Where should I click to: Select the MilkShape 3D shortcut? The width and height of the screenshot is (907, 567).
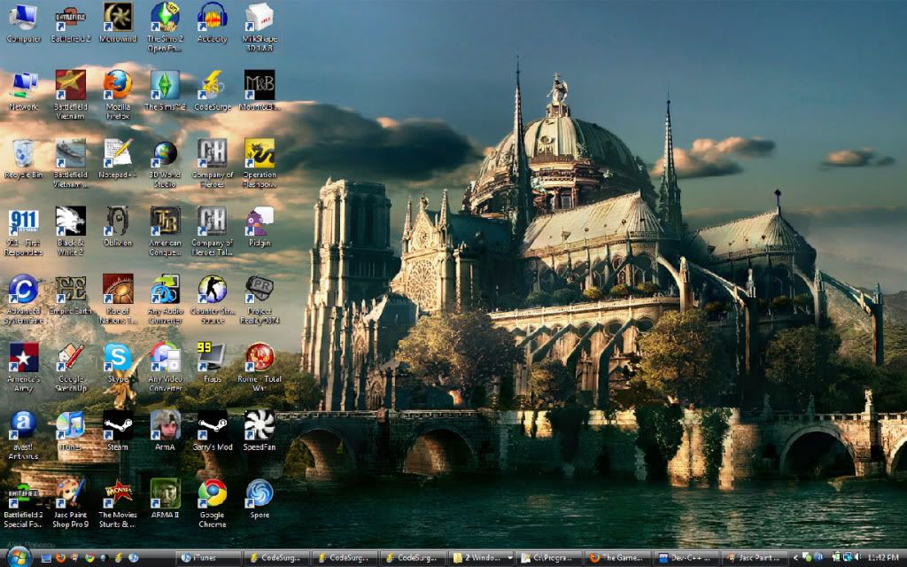(x=260, y=27)
